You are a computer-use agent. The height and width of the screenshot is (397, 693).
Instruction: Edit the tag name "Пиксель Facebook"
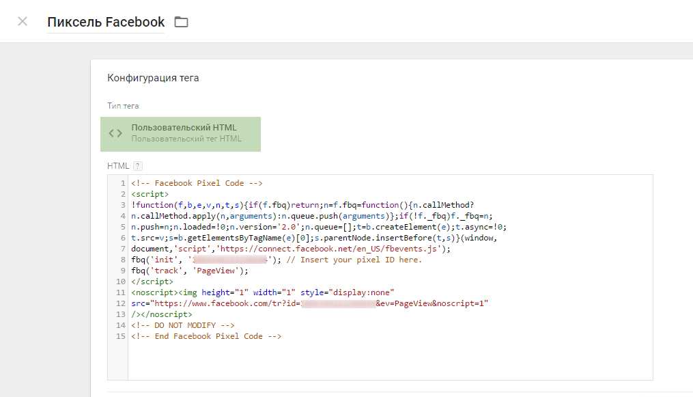pyautogui.click(x=104, y=21)
